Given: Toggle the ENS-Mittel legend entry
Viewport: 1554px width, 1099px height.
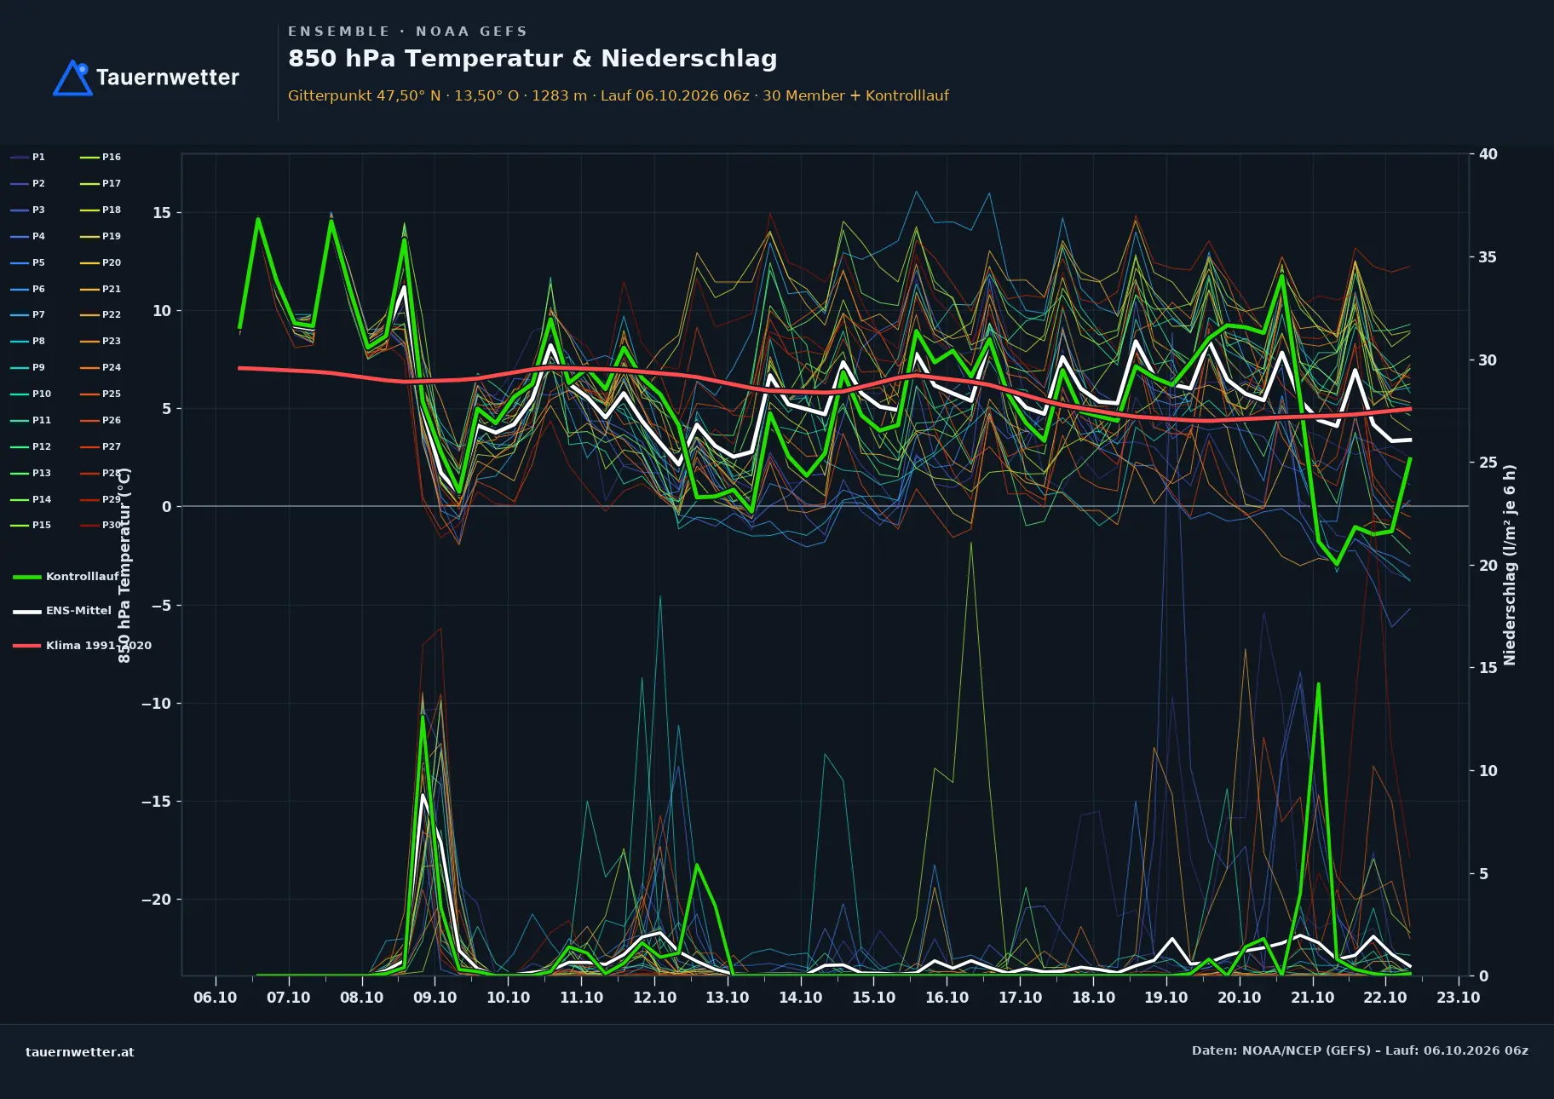Looking at the screenshot, I should click(62, 611).
